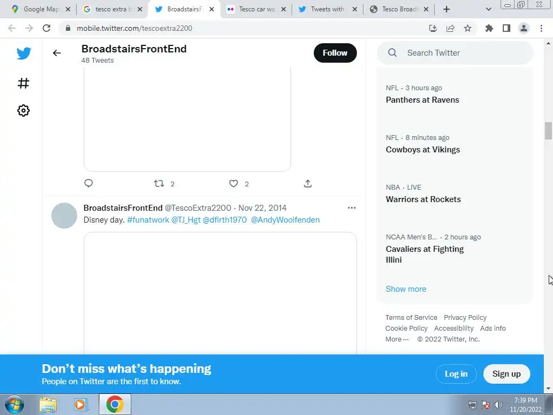Reload the current page
Image resolution: width=553 pixels, height=415 pixels.
point(46,28)
